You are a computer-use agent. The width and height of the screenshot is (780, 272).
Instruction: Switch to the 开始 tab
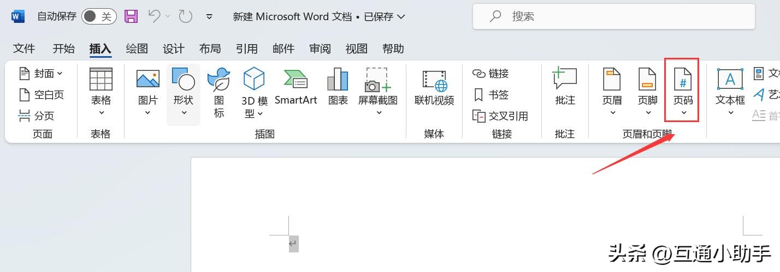(63, 49)
